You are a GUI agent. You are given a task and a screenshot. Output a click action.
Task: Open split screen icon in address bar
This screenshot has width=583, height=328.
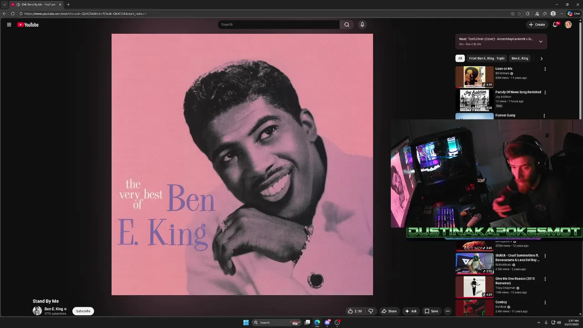512,14
